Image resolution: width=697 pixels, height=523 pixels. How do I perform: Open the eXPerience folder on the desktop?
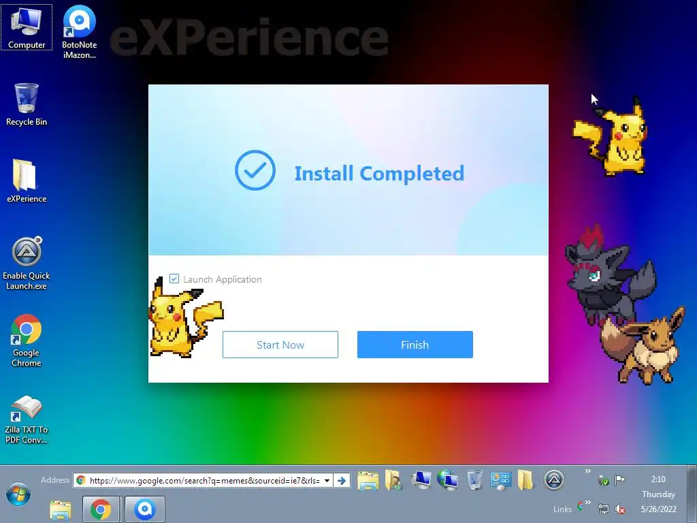point(27,181)
